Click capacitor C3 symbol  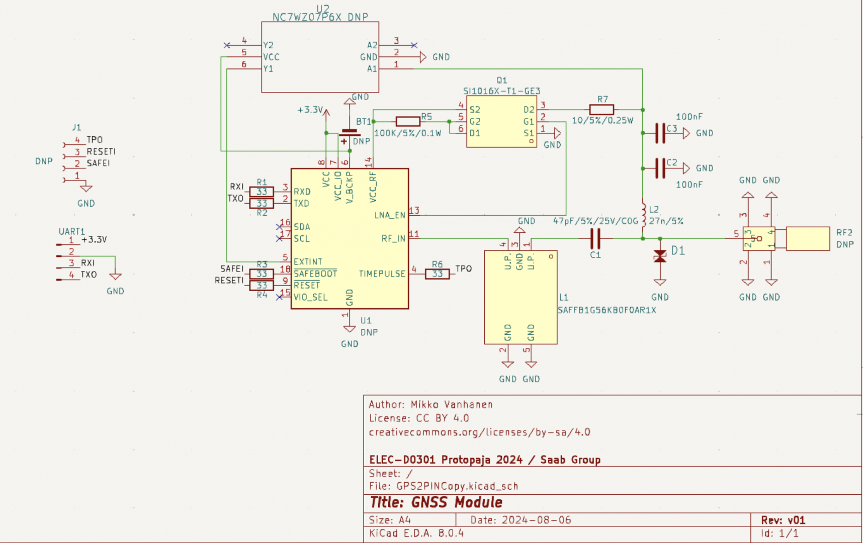(x=660, y=133)
